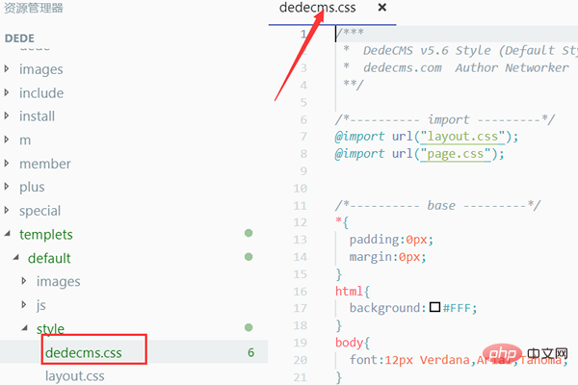Click the DEDE explorer section header
This screenshot has width=578, height=385.
(19, 38)
